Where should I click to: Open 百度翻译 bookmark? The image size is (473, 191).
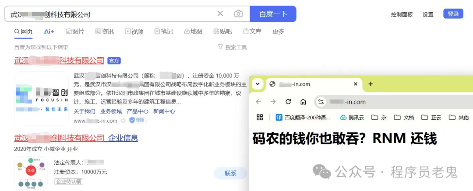click(x=303, y=118)
